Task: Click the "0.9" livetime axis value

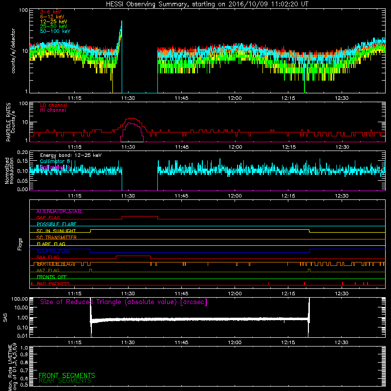Action: point(24,354)
